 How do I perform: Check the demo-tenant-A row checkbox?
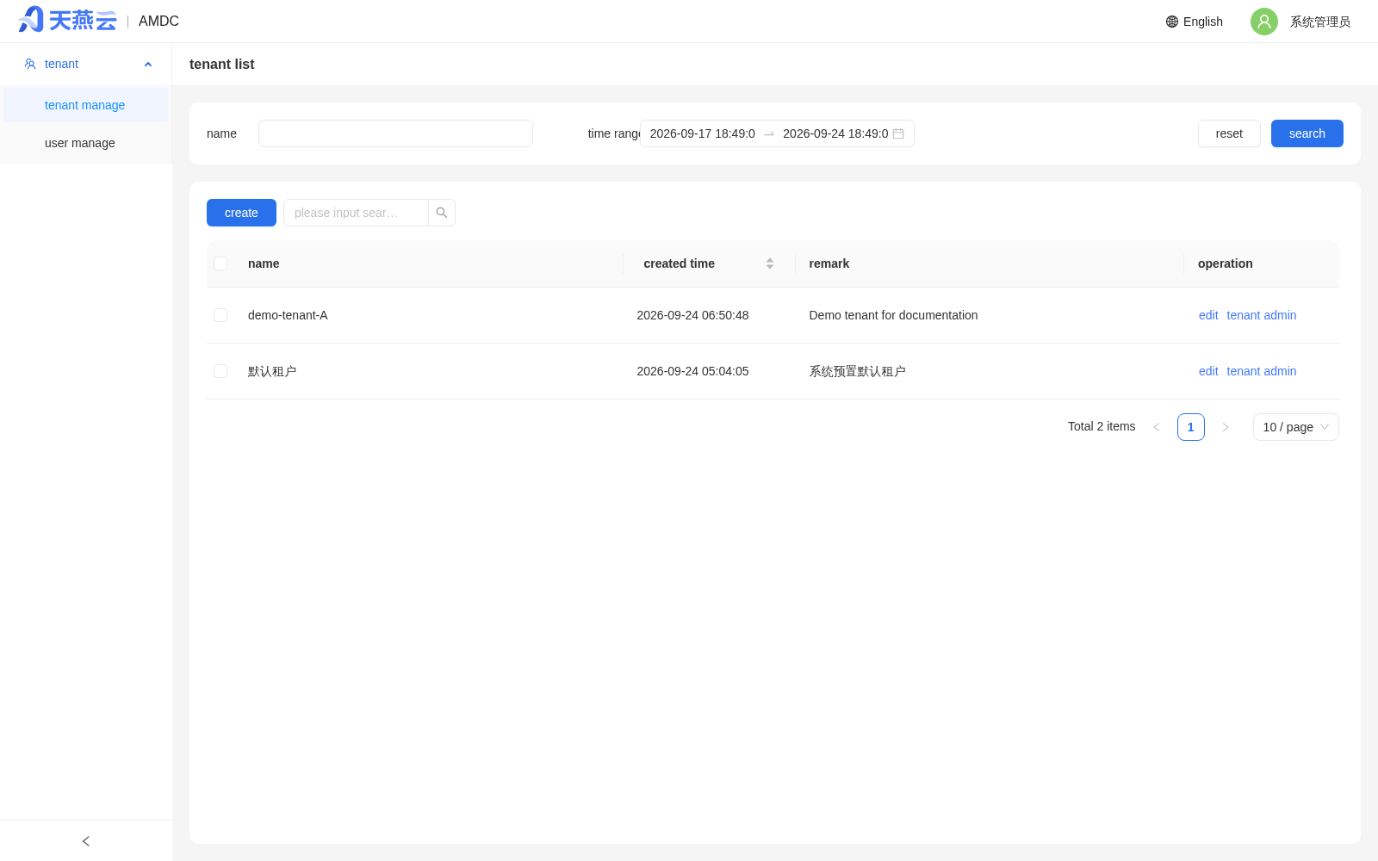(220, 315)
